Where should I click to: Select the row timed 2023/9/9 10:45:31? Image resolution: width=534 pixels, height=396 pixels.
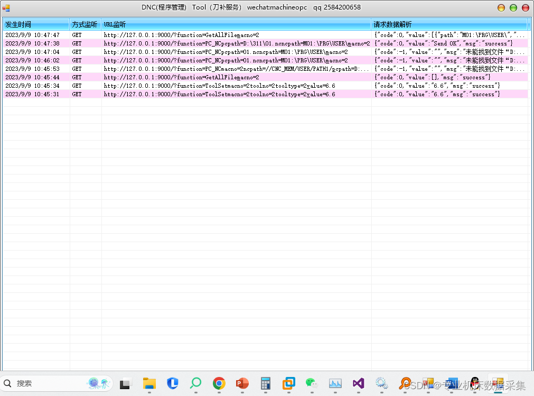pyautogui.click(x=266, y=94)
